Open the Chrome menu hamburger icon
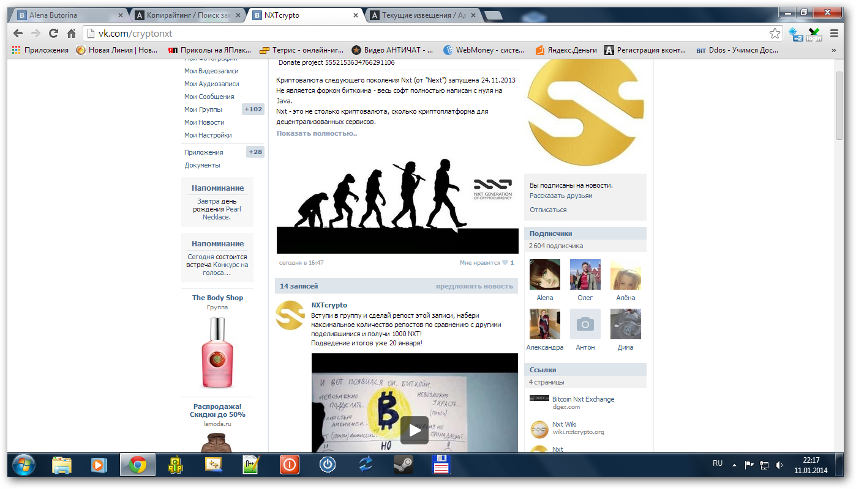Viewport: 856px width, 489px height. pos(834,34)
